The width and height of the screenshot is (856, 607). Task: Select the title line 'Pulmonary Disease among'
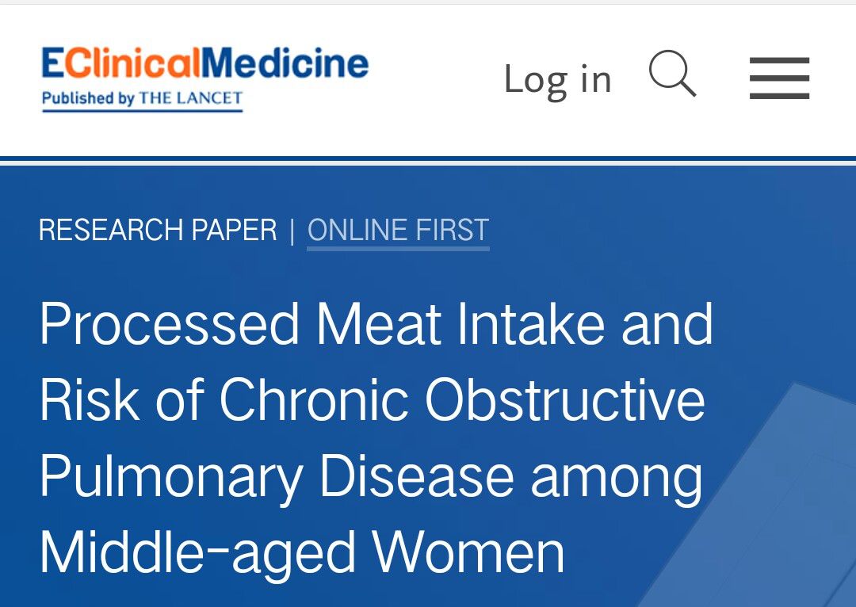pos(371,476)
